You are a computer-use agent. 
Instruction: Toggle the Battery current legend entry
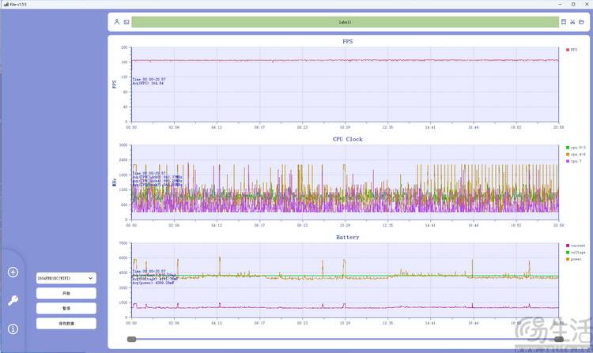(576, 246)
